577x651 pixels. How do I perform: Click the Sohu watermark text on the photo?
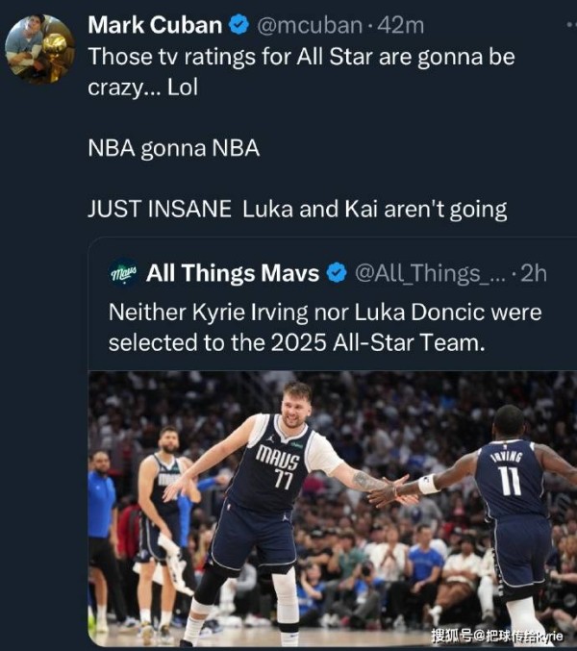coord(496,637)
